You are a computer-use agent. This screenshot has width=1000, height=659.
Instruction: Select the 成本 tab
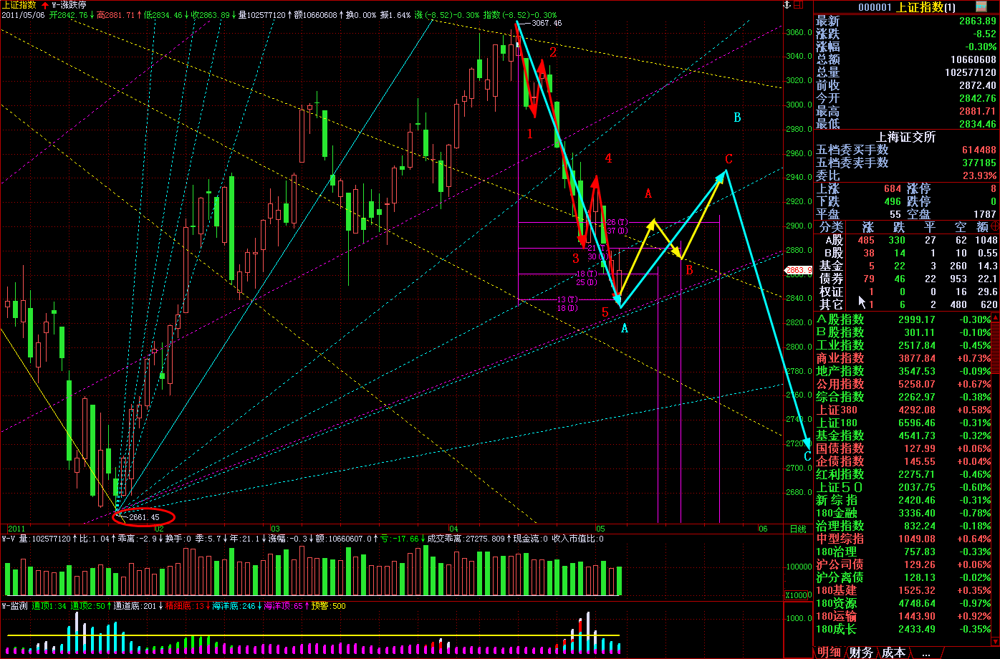pyautogui.click(x=893, y=652)
